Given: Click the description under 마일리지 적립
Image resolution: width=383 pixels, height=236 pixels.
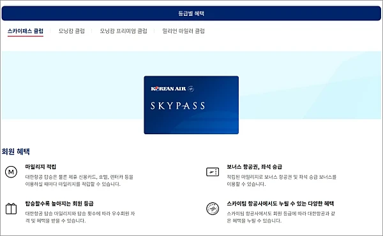Looking at the screenshot, I should (79, 181).
